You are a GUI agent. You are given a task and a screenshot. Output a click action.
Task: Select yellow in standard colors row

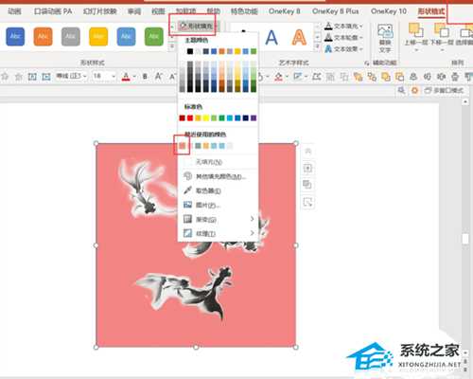click(206, 118)
